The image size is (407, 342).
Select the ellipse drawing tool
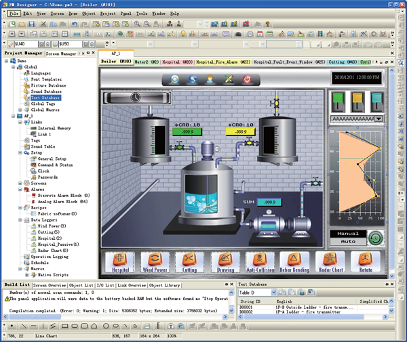116,326
